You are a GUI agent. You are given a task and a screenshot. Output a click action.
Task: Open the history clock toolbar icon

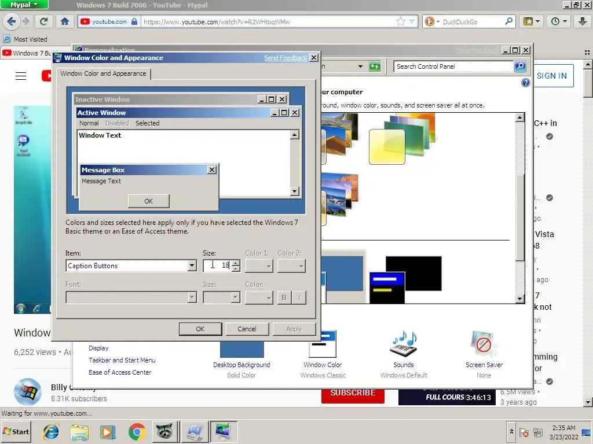point(559,21)
